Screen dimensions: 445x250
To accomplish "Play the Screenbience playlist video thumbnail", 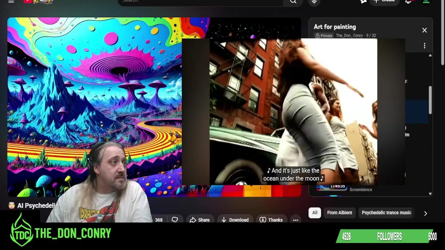I will 331,188.
